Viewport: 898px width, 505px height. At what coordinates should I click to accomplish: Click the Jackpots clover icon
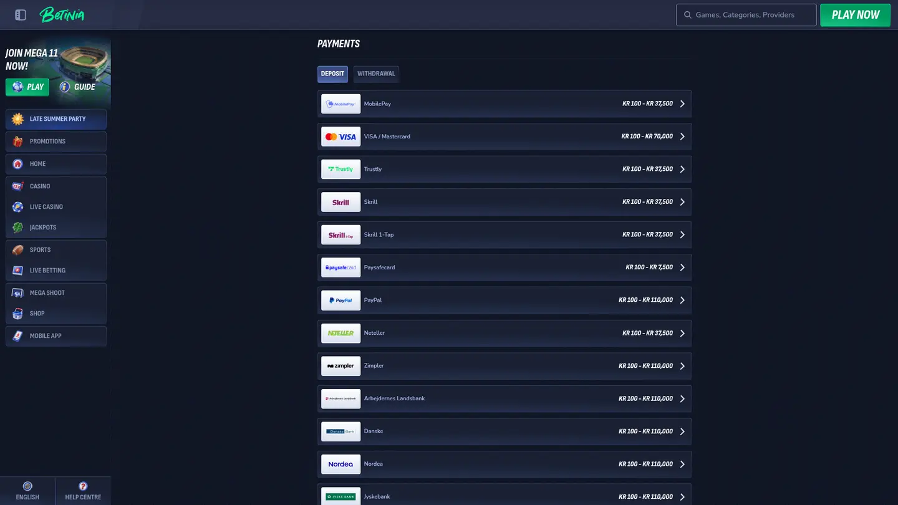point(17,228)
